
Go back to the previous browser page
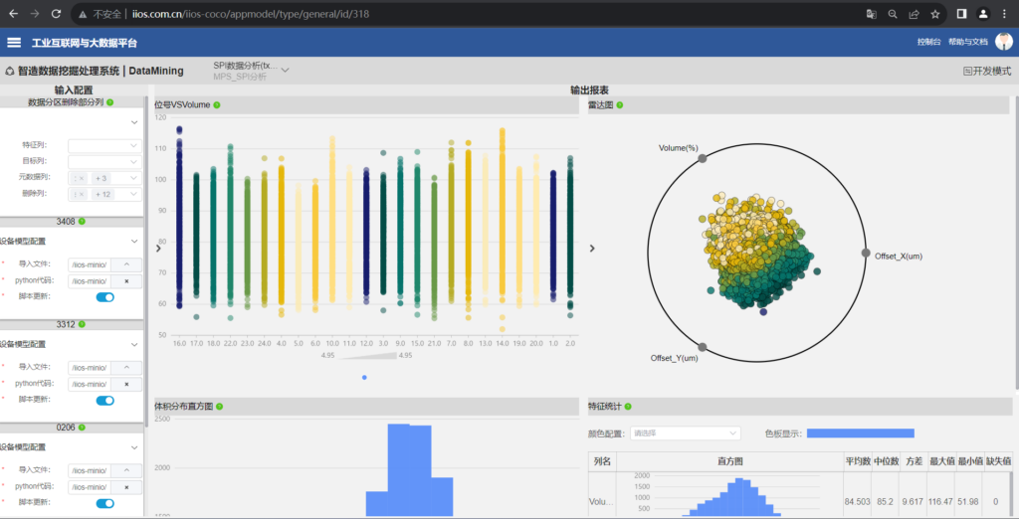point(13,14)
